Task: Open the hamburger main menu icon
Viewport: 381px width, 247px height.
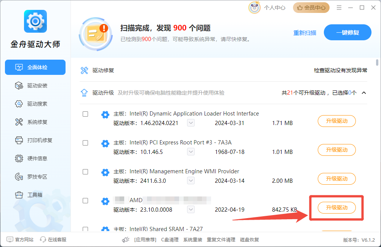Action: pyautogui.click(x=339, y=8)
